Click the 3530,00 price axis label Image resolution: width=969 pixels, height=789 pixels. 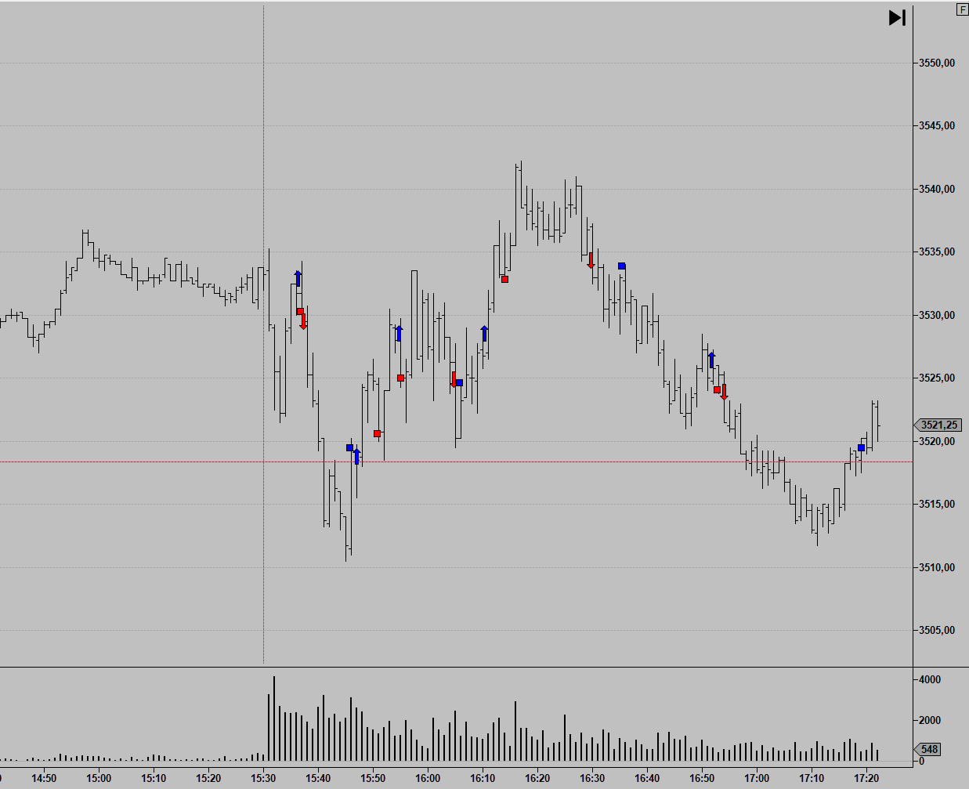(937, 315)
